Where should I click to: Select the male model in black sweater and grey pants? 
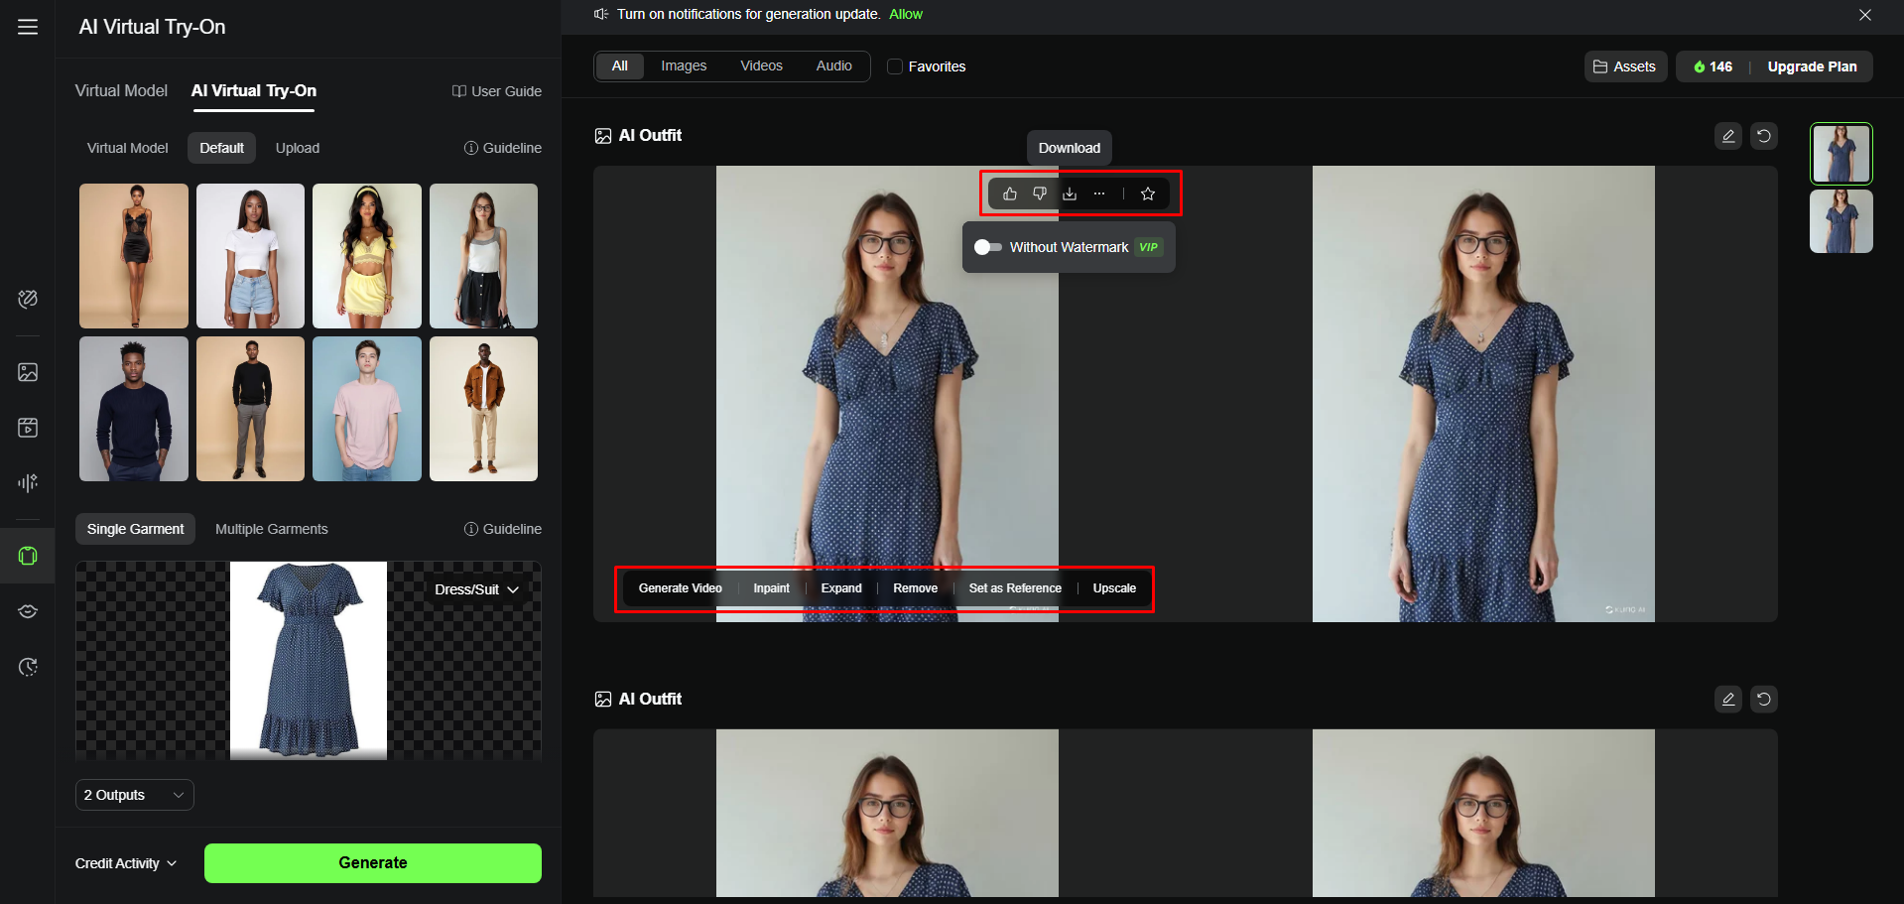coord(250,409)
